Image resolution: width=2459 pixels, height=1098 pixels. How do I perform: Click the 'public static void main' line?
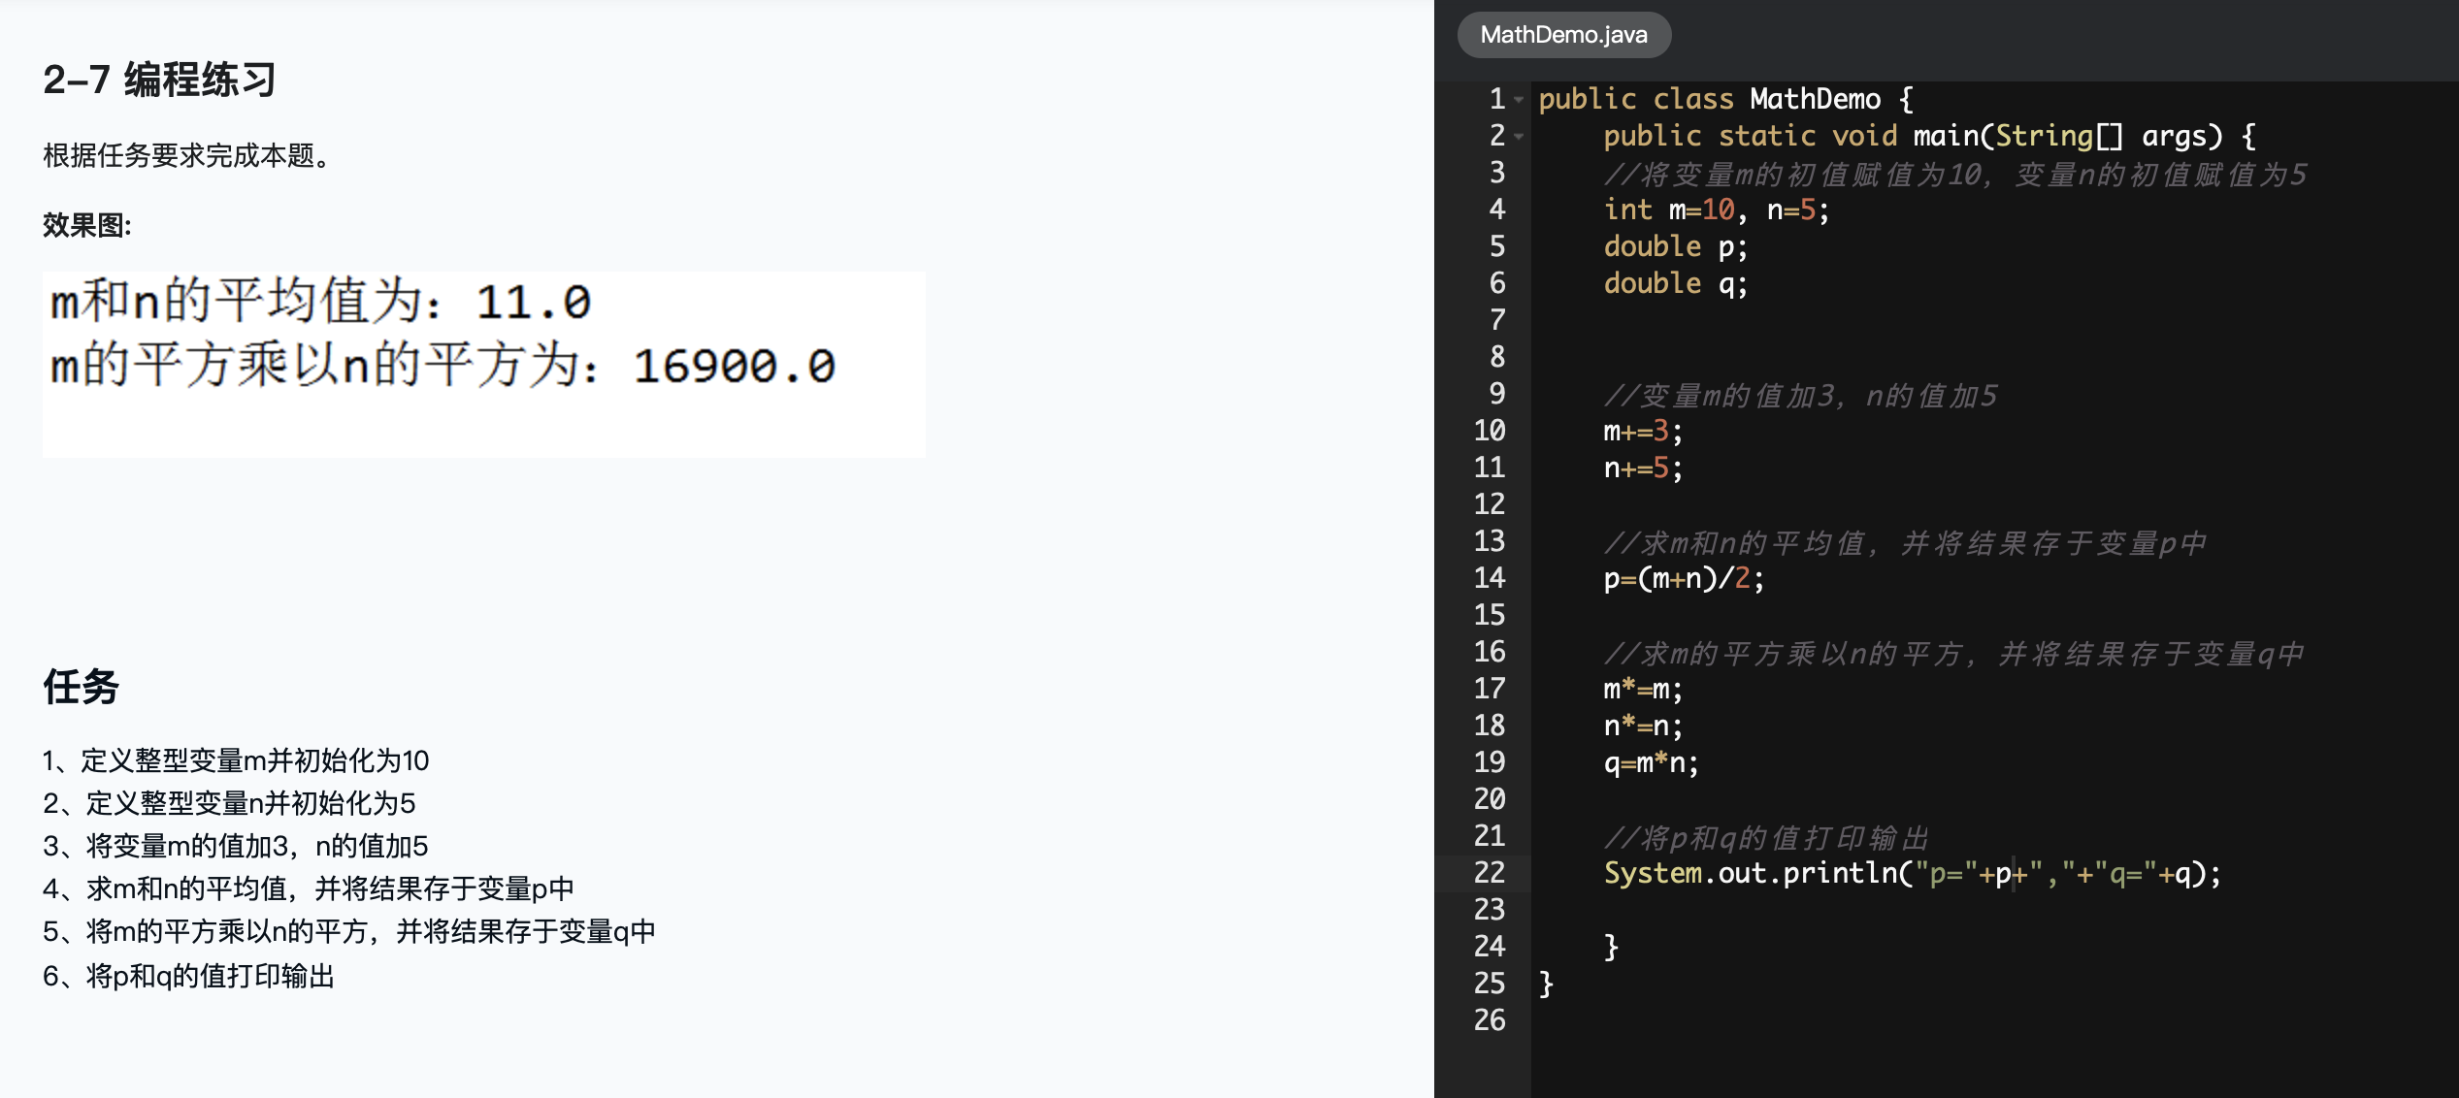[x=1930, y=136]
